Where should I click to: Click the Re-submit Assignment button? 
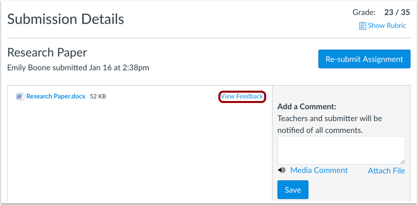click(364, 59)
